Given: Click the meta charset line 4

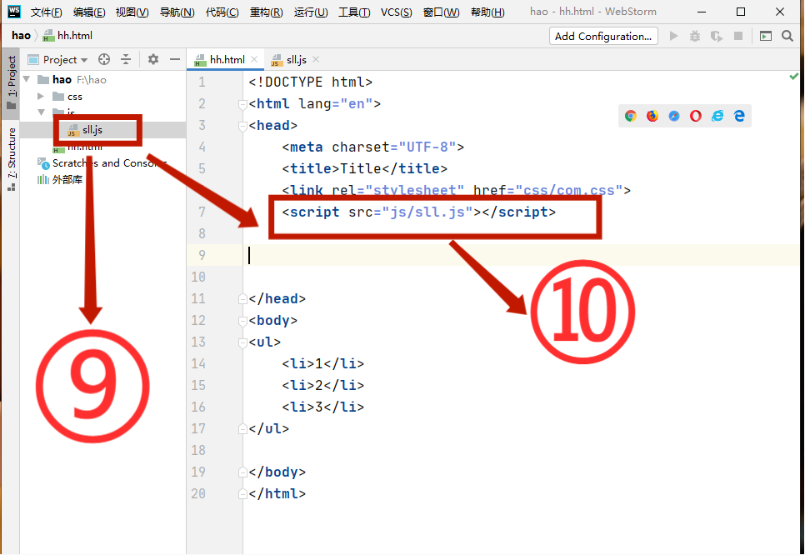Looking at the screenshot, I should (372, 147).
